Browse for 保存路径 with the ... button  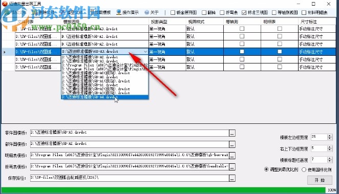click(x=232, y=178)
